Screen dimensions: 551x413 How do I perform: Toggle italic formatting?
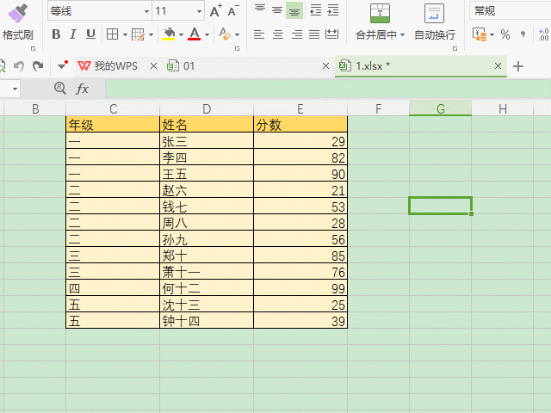pyautogui.click(x=73, y=34)
